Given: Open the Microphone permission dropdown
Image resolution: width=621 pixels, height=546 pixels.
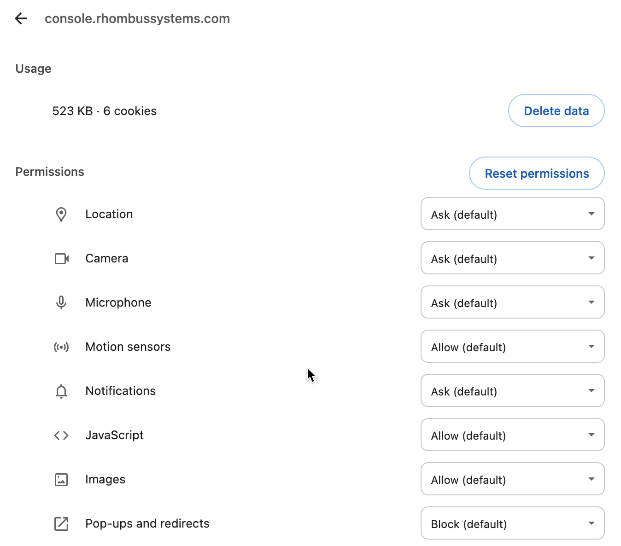Looking at the screenshot, I should (x=513, y=302).
